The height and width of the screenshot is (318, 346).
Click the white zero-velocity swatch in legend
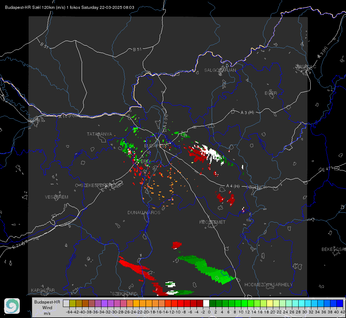206,304
